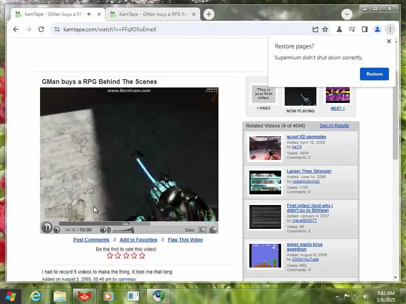The height and width of the screenshot is (304, 406).
Task: Open the profile avatar menu
Action: point(377,29)
